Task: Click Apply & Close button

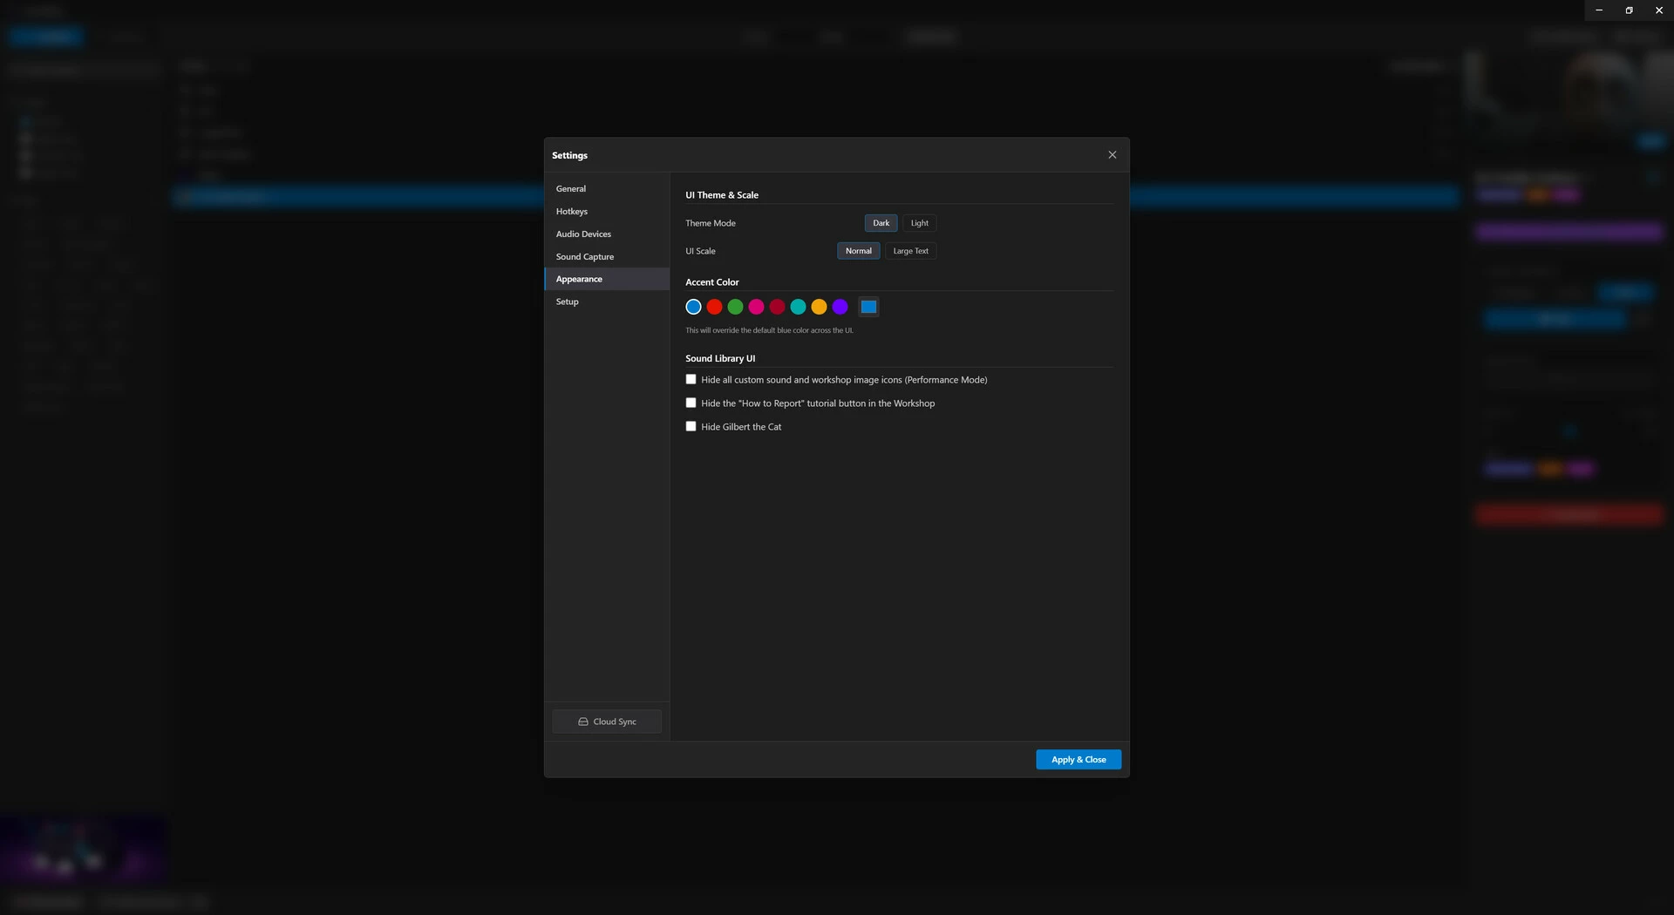Action: click(x=1079, y=760)
